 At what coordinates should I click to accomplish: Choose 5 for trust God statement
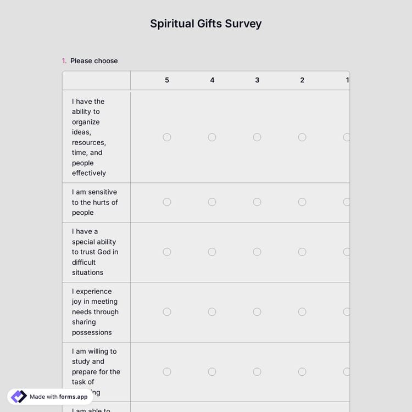click(167, 252)
